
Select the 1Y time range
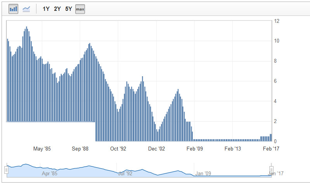tap(46, 9)
